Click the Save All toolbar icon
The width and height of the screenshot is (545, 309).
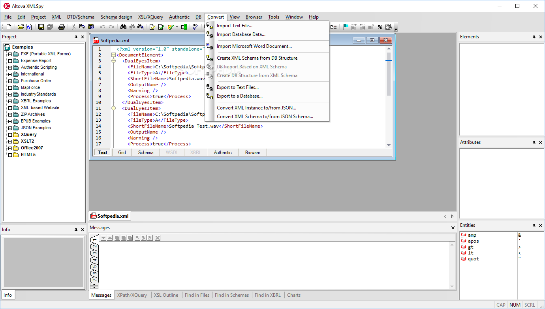(x=50, y=27)
